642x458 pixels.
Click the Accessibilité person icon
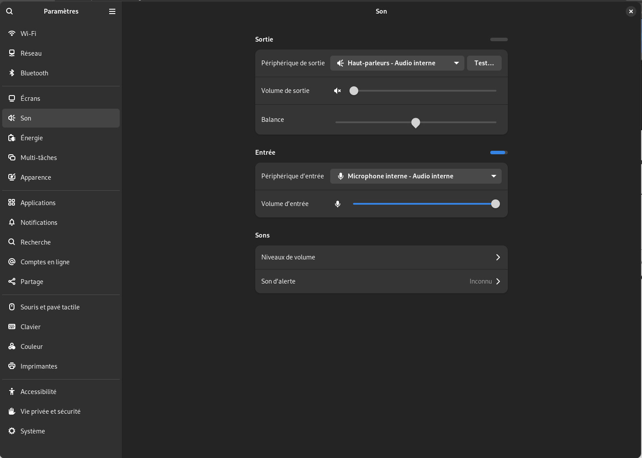coord(12,391)
